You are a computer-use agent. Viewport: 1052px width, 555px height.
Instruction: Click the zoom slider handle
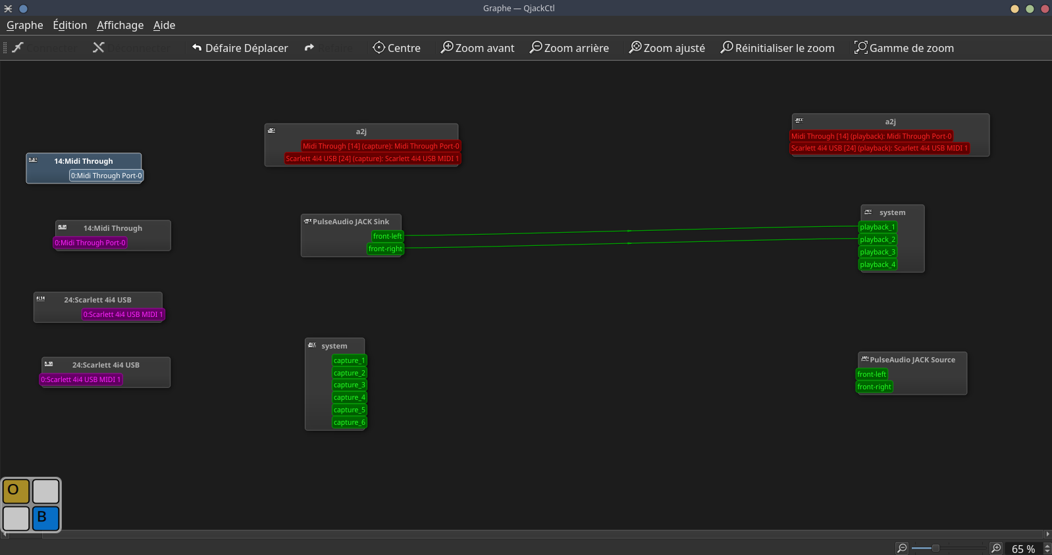tap(935, 548)
